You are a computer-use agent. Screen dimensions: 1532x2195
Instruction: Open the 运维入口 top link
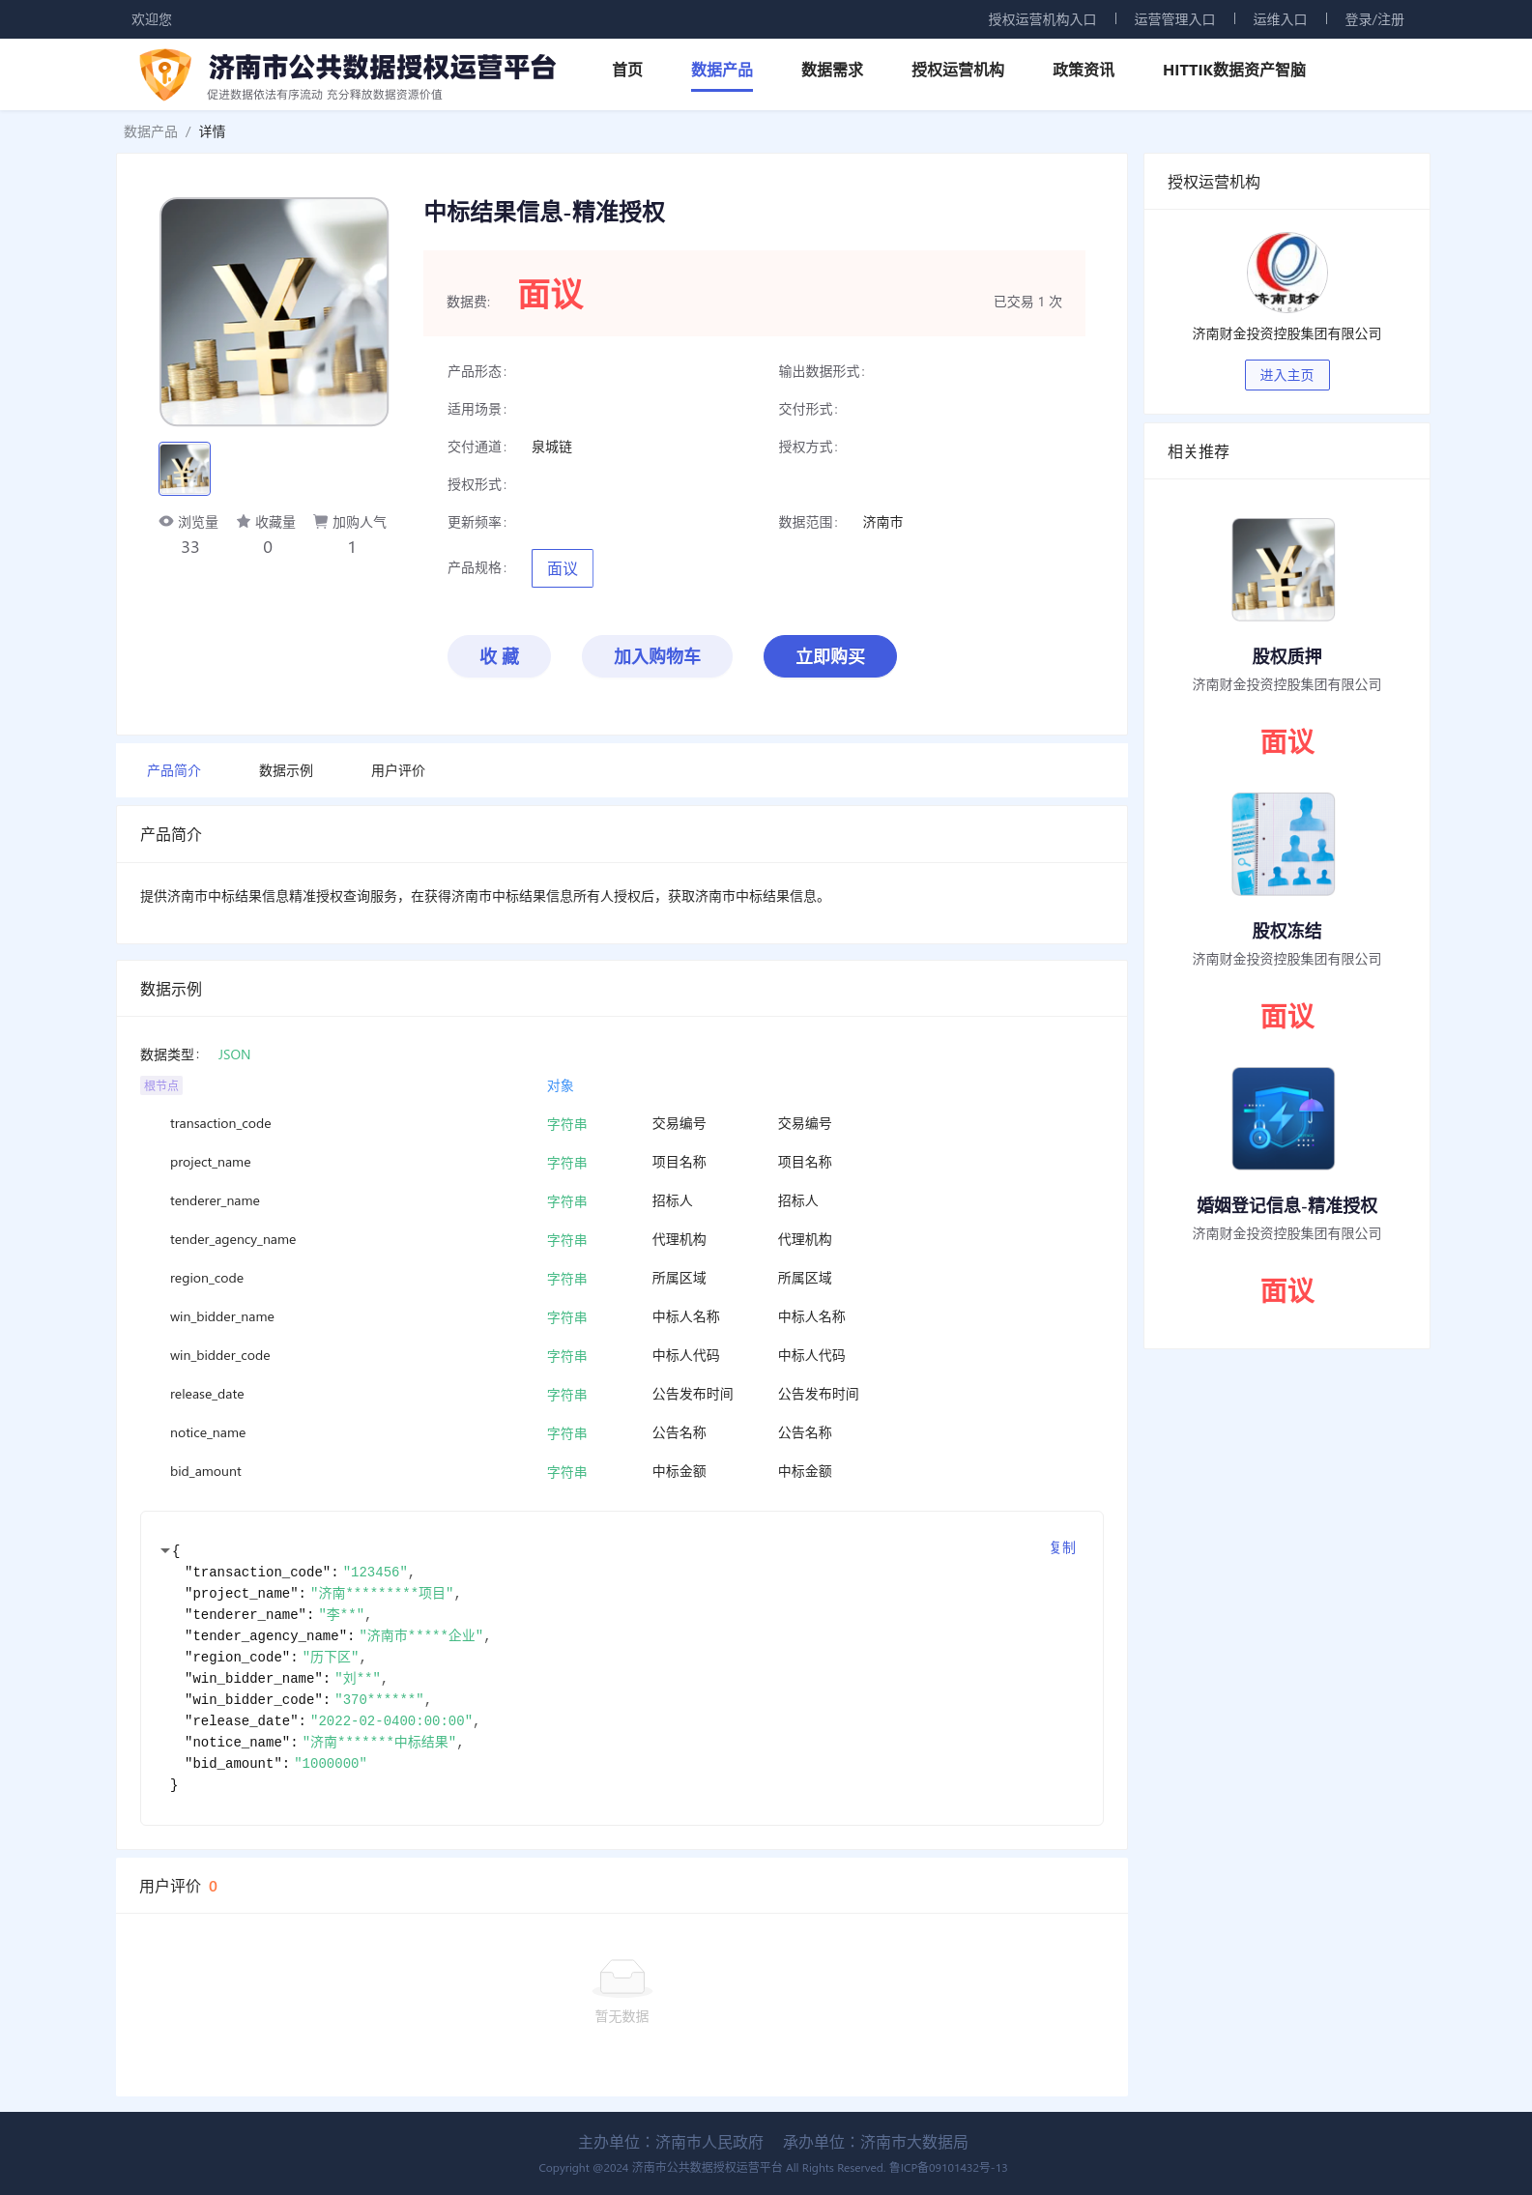pos(1280,19)
